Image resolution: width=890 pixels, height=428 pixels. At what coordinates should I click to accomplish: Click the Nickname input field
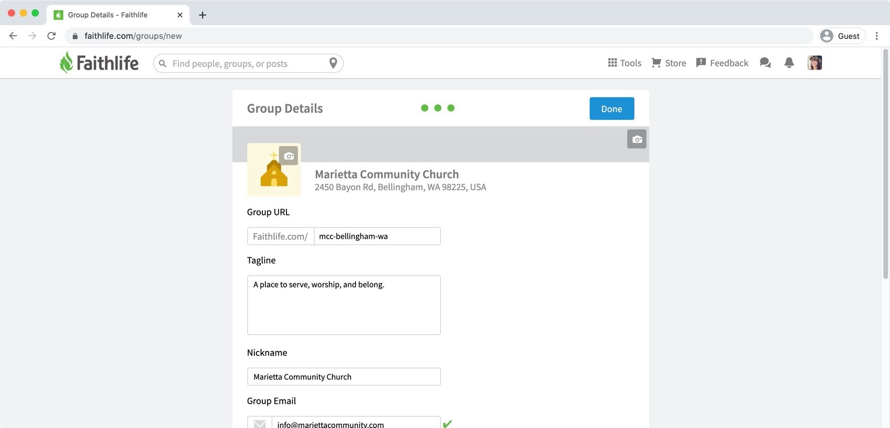(343, 377)
